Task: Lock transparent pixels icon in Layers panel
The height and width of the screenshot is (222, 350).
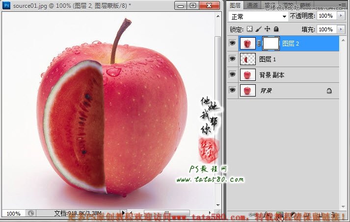Action: point(249,29)
